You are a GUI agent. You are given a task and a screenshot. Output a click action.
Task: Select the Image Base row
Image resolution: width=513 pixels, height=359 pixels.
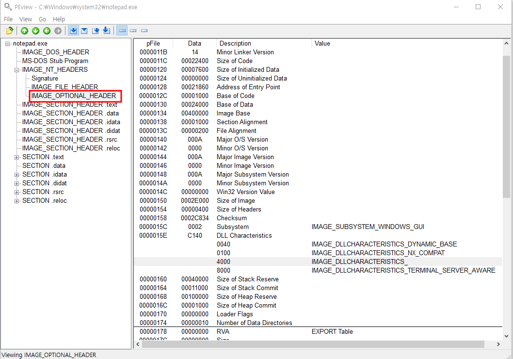click(x=318, y=113)
